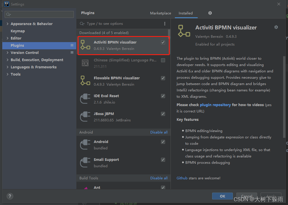Disable the Activiti BPMN visualizer checkbox
The image size is (288, 205).
pyautogui.click(x=163, y=42)
